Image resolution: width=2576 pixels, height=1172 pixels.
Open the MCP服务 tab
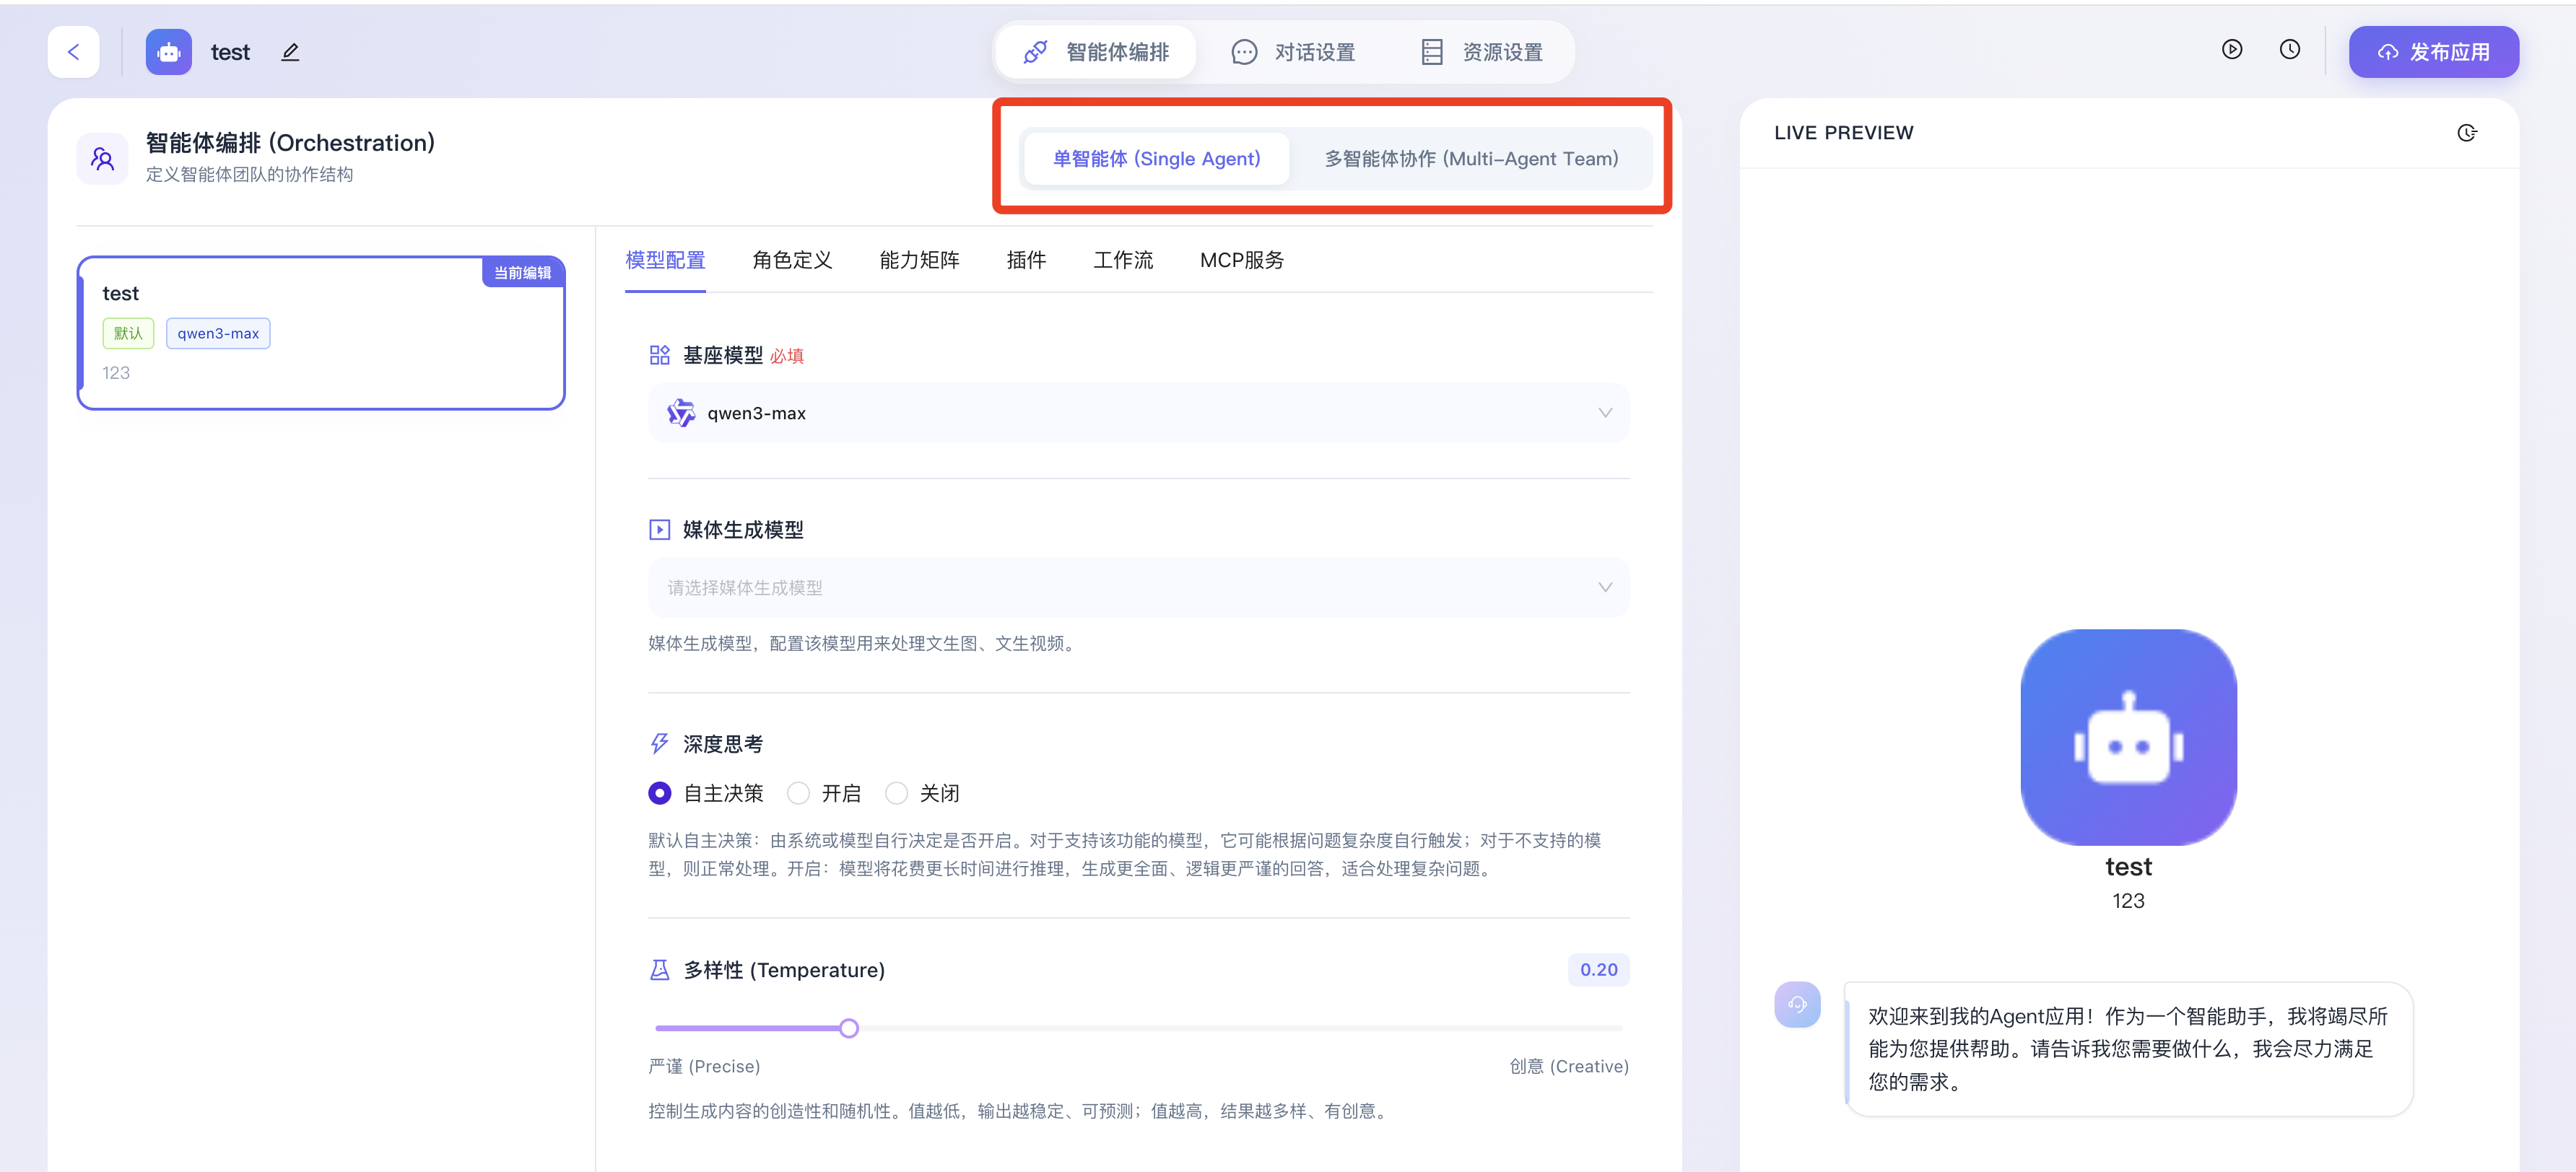[1241, 260]
